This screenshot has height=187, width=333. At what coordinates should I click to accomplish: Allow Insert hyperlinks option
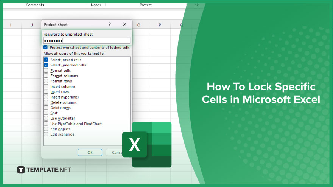tap(46, 97)
